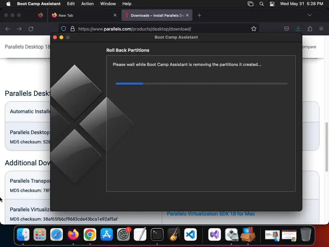
Task: Open Firefox downloads panel
Action: tap(298, 29)
